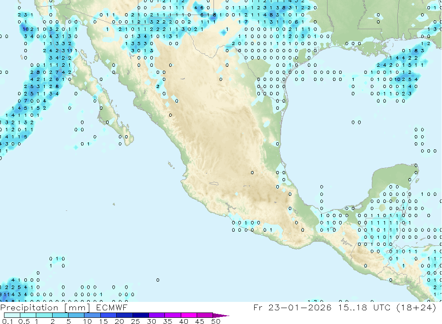Click the legend value '45'
This screenshot has height=324, width=442.
tap(200, 321)
